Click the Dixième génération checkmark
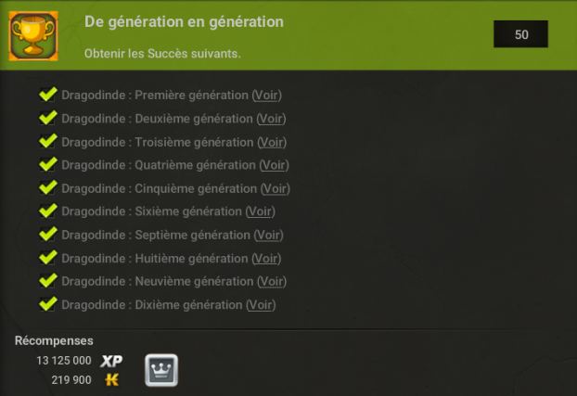 point(48,304)
